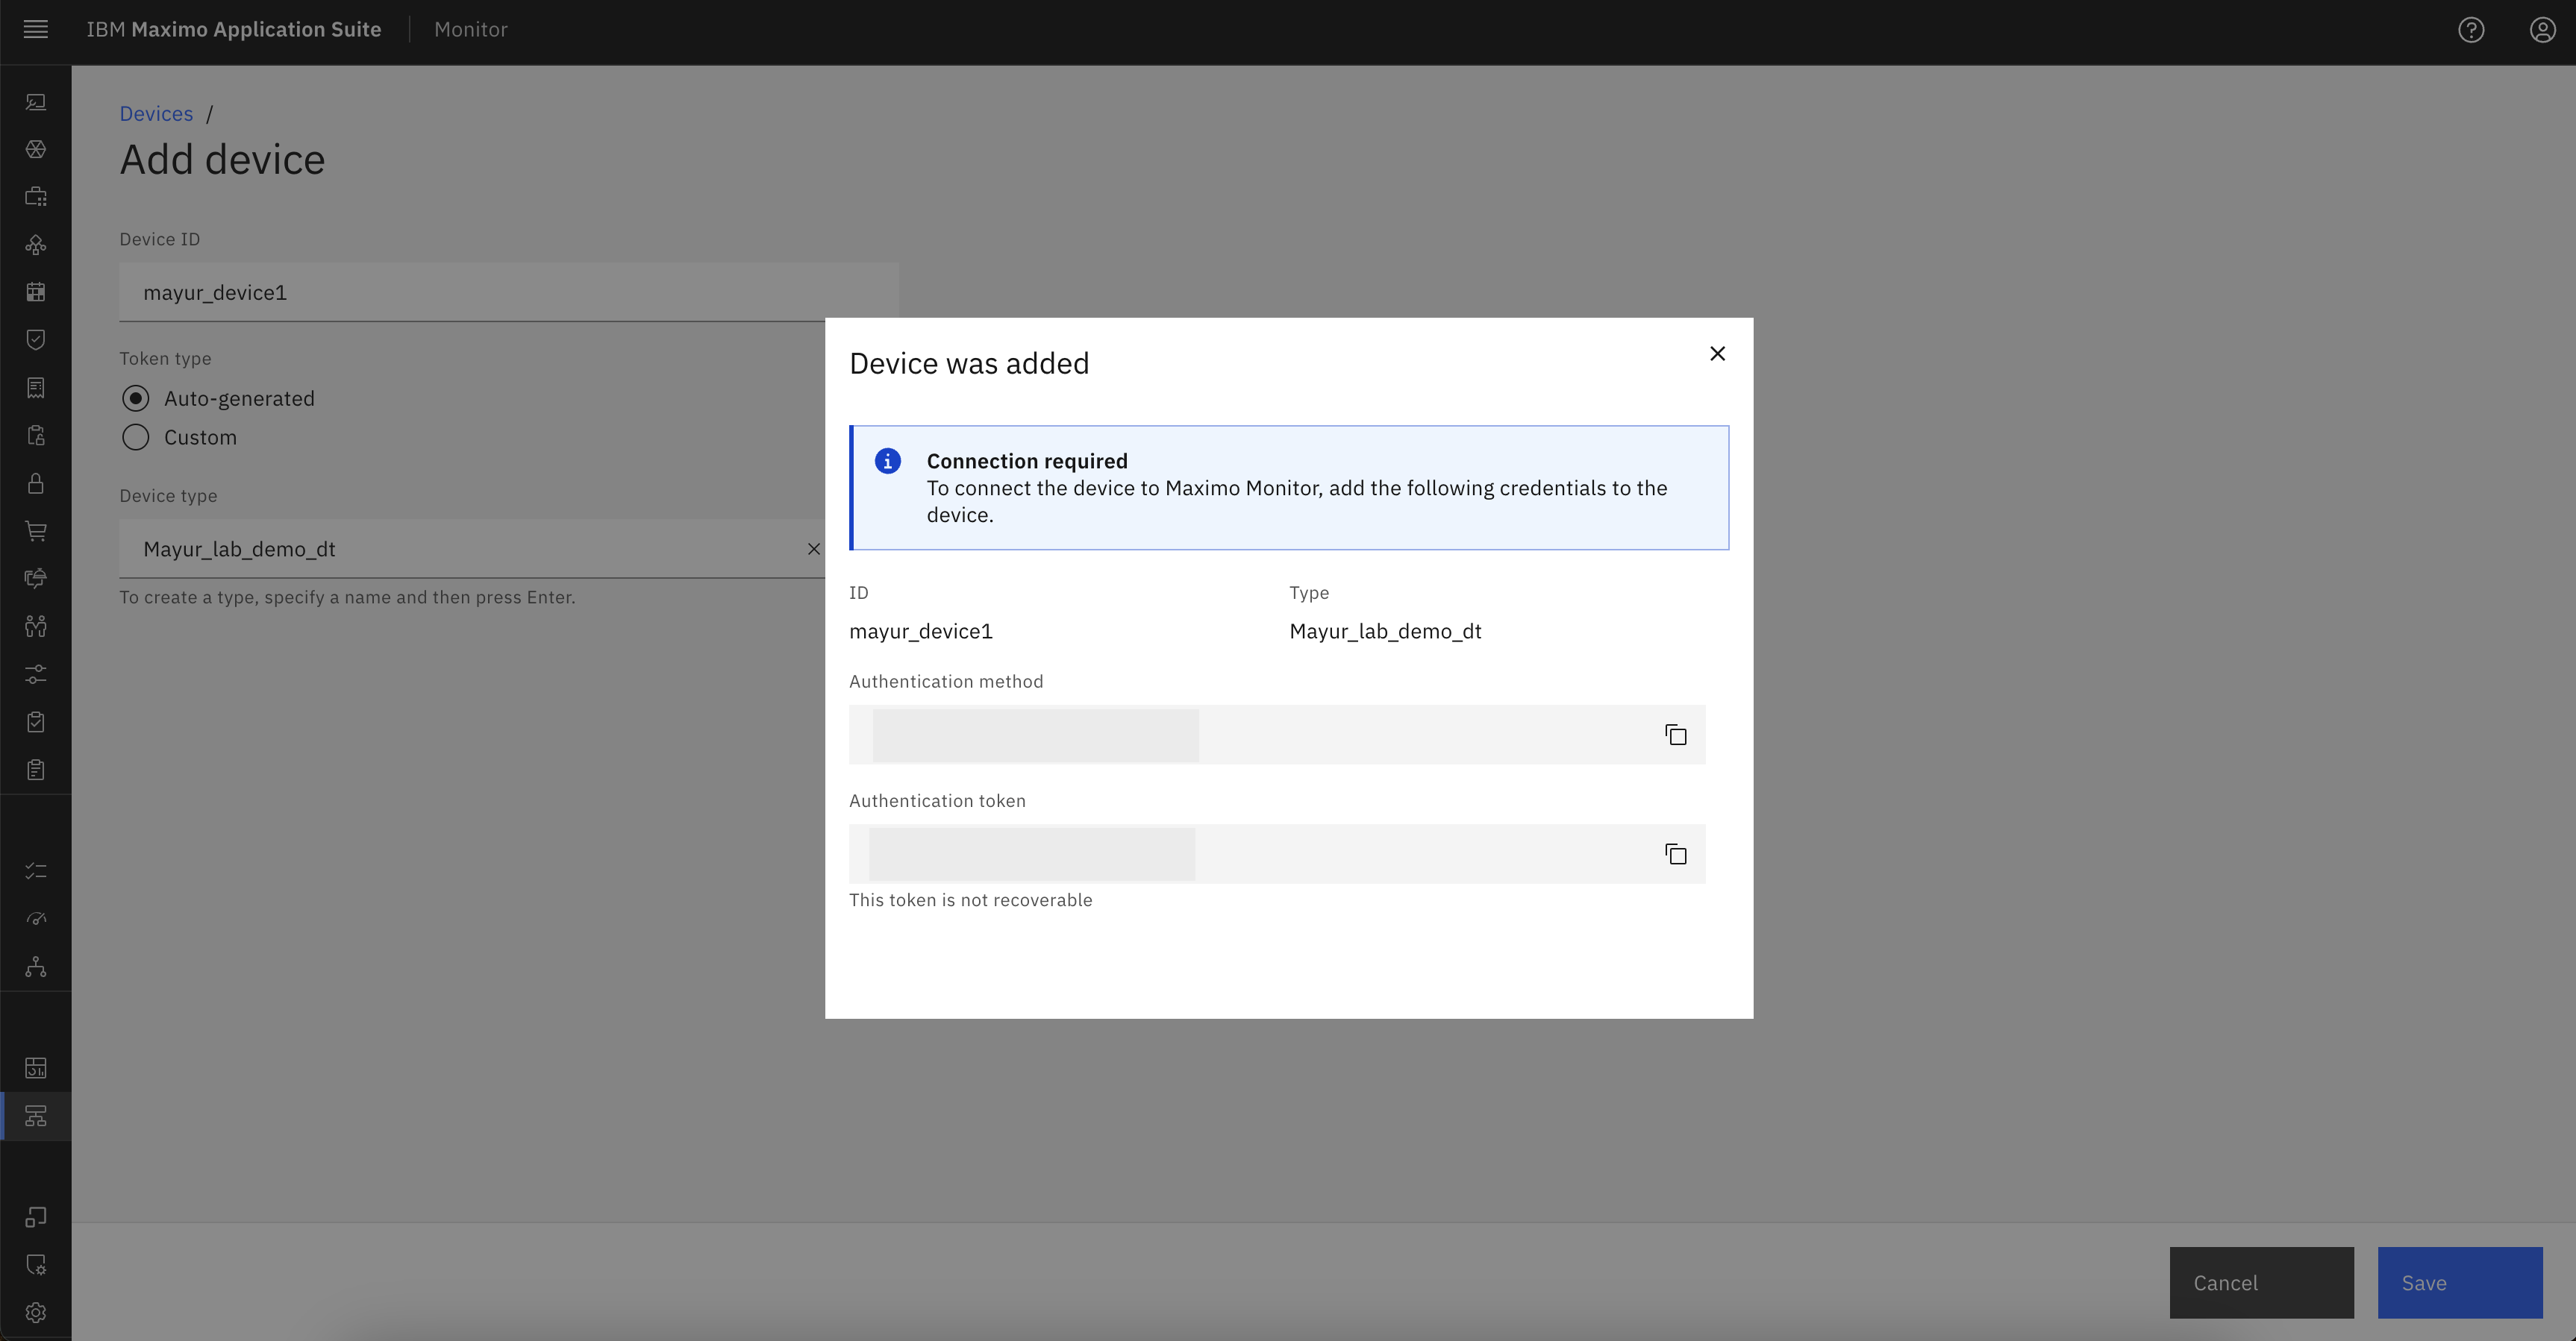Click the shopping cart sidebar icon
Image resolution: width=2576 pixels, height=1341 pixels.
click(x=36, y=530)
